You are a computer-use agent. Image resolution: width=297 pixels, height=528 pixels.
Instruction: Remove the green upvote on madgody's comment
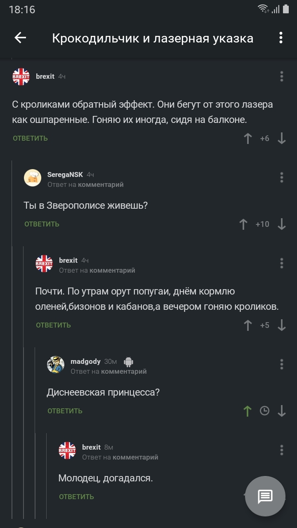pyautogui.click(x=247, y=411)
